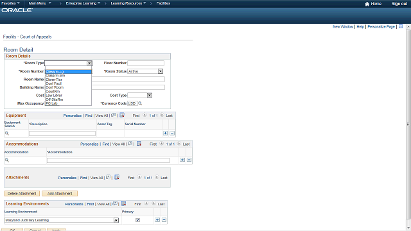This screenshot has width=411, height=231.
Task: Delete the Maryland Judiciary Learning row
Action: click(x=164, y=219)
